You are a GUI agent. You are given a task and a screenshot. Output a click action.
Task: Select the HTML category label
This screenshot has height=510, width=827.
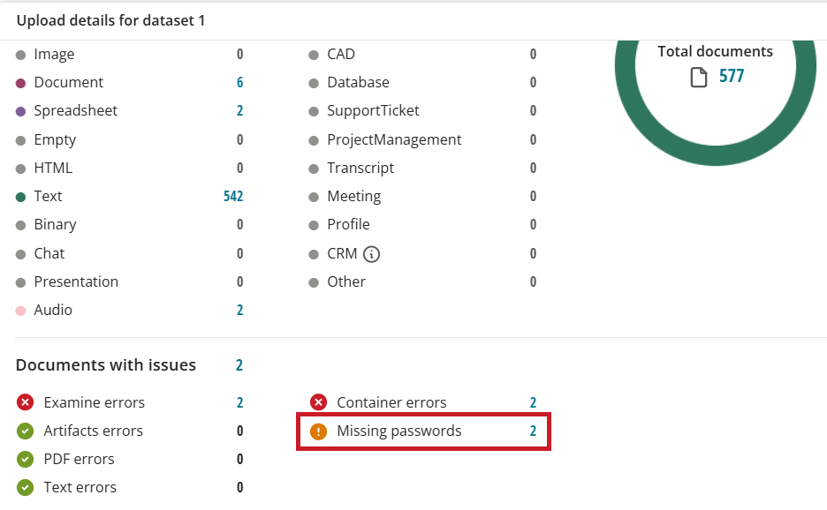pos(53,168)
